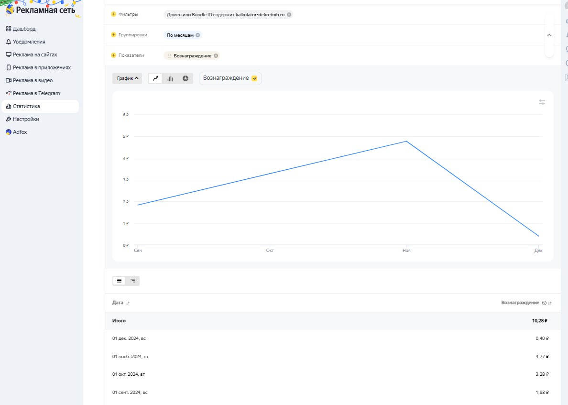Open Adfox link in sidebar

click(20, 132)
